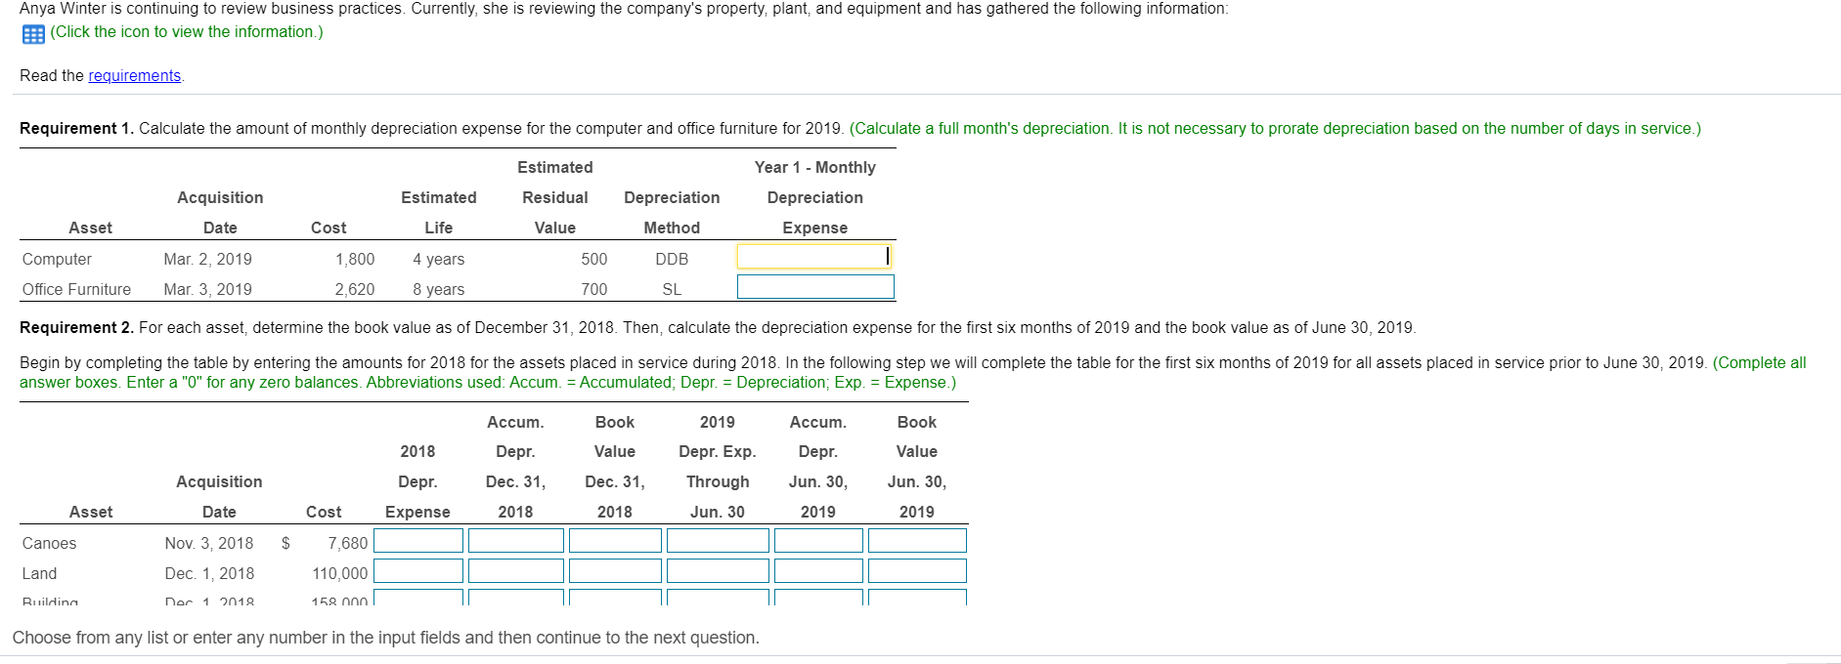Select the 2018 Depr. Expense field for Building
Viewport: 1841px width, 664px height.
pos(417,599)
